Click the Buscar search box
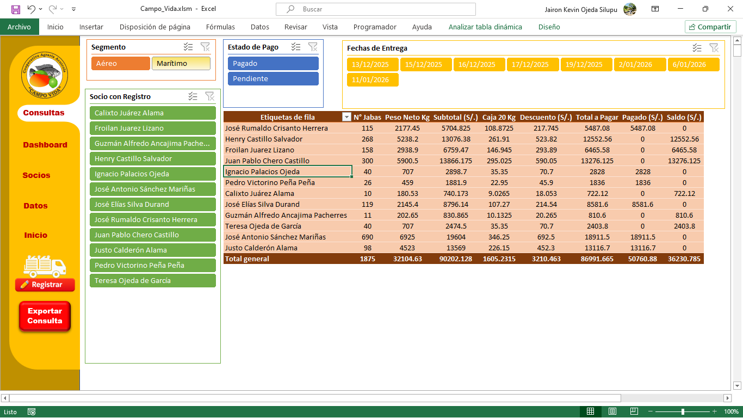This screenshot has height=418, width=743. click(x=375, y=9)
